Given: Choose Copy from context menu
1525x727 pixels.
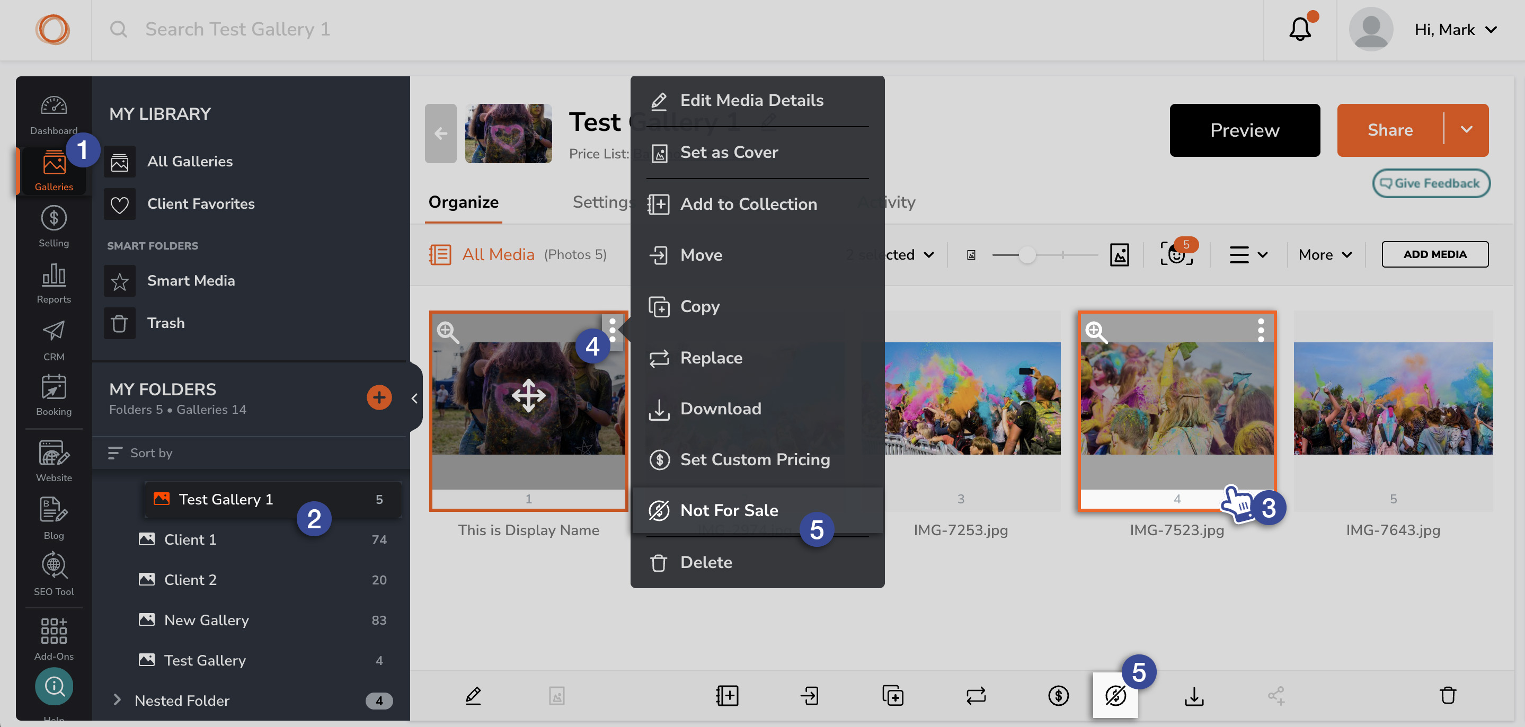Looking at the screenshot, I should (x=757, y=306).
